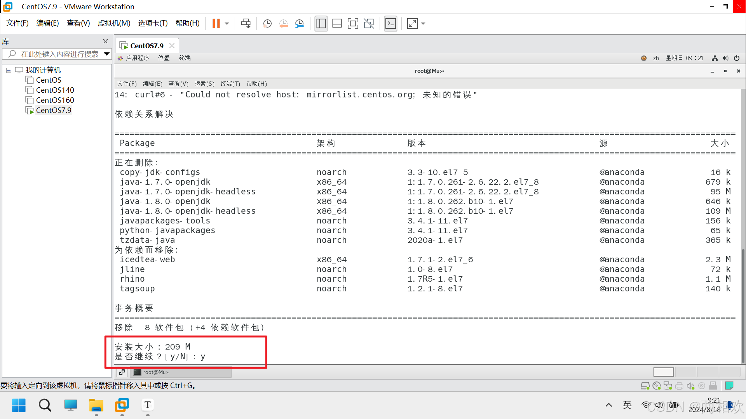The image size is (746, 419).
Task: Click the root@Mu taskbar window button
Action: pos(181,372)
